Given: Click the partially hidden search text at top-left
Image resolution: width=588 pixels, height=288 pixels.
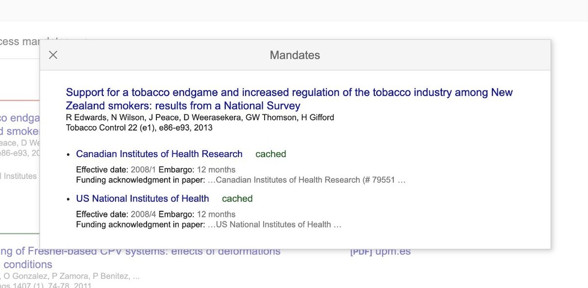Looking at the screenshot, I should 20,42.
